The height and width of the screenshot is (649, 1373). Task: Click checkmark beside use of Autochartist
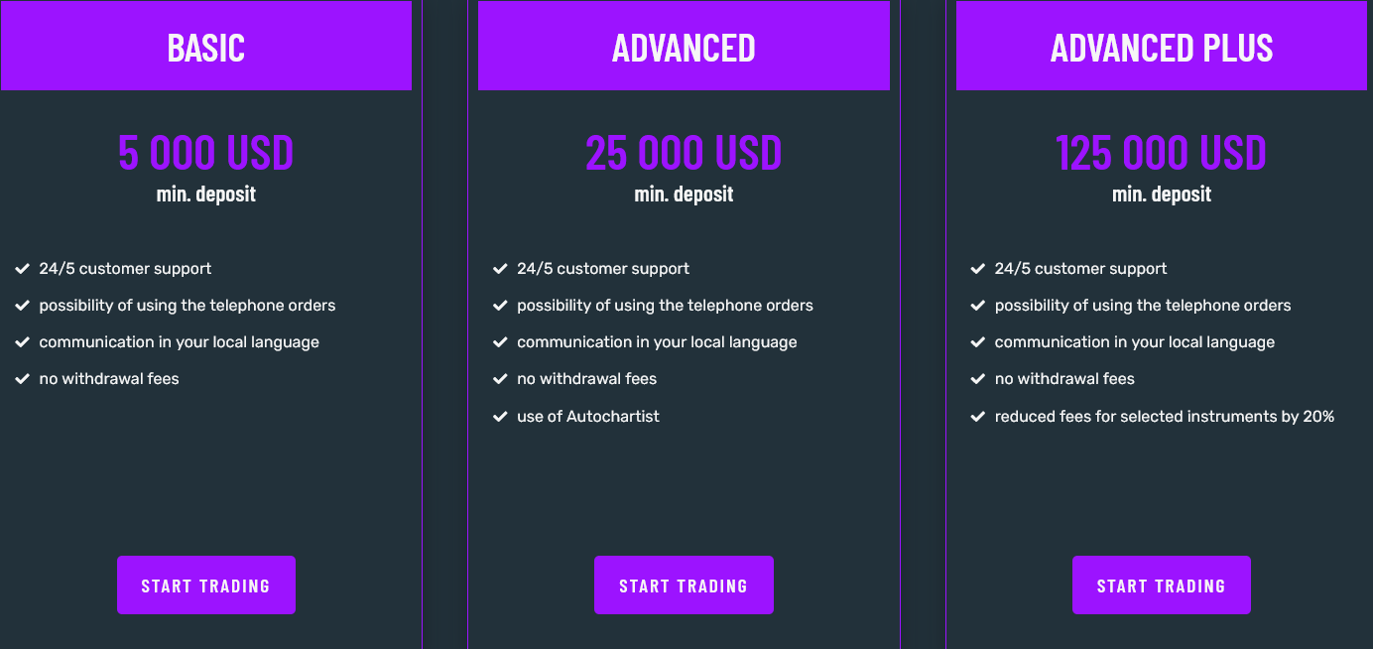500,417
